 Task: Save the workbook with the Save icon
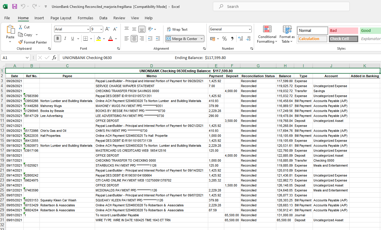coord(15,6)
